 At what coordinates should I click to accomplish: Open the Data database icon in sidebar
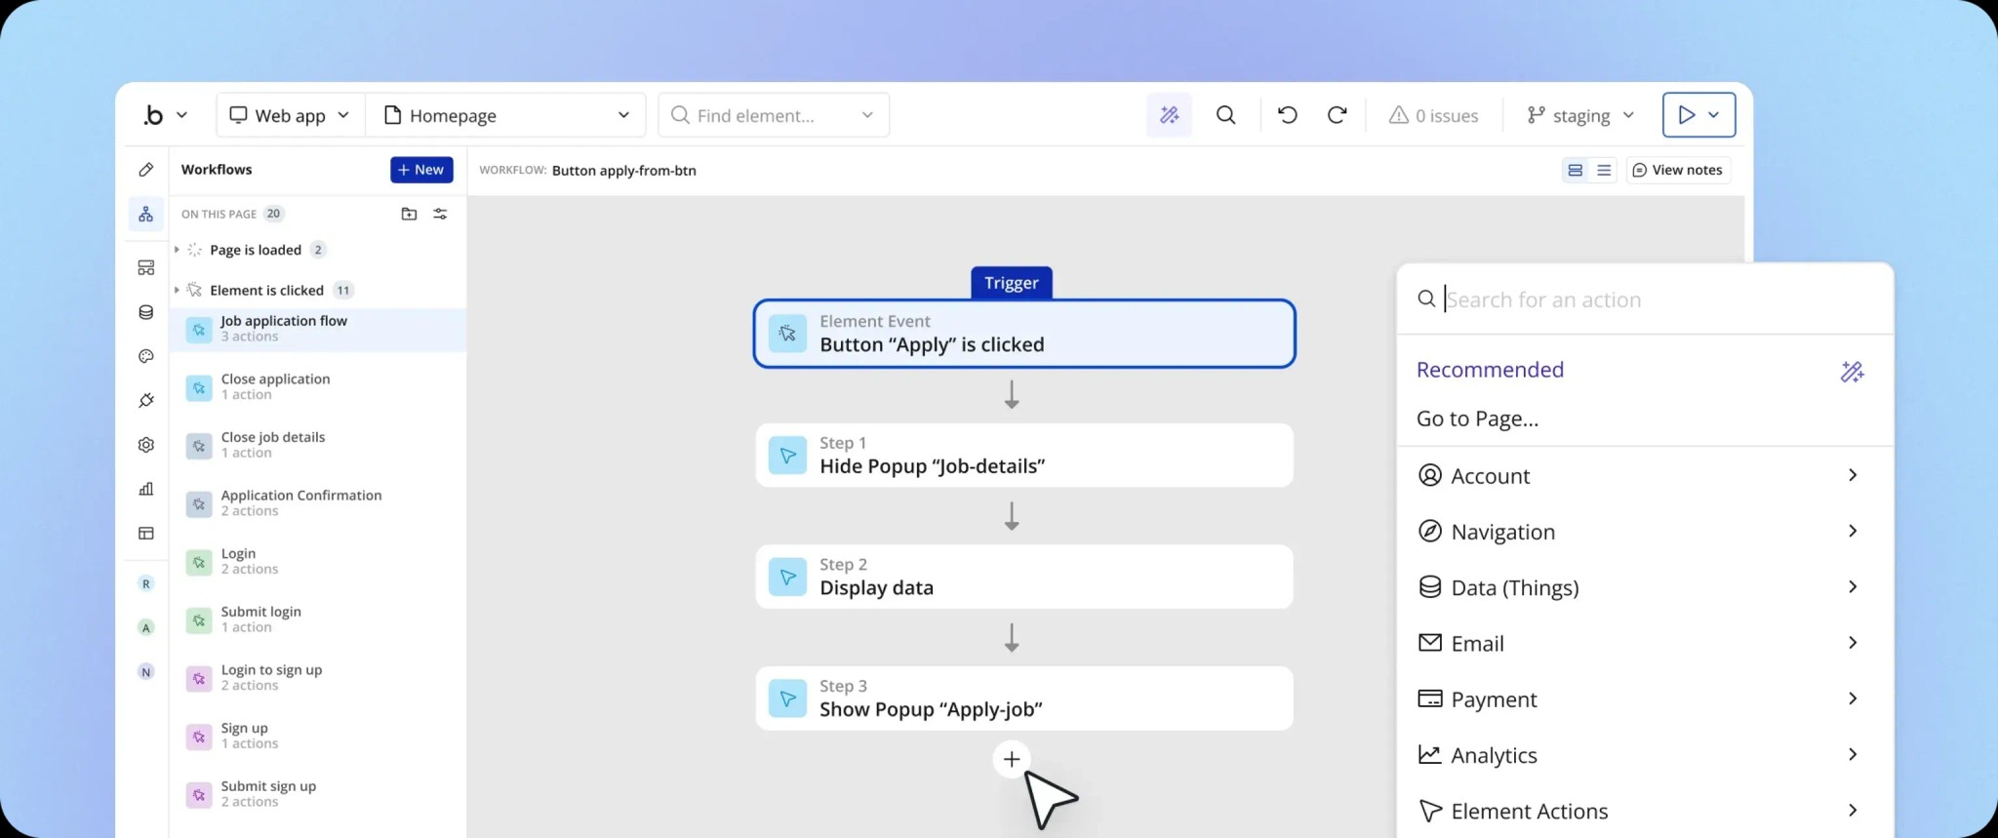[146, 312]
